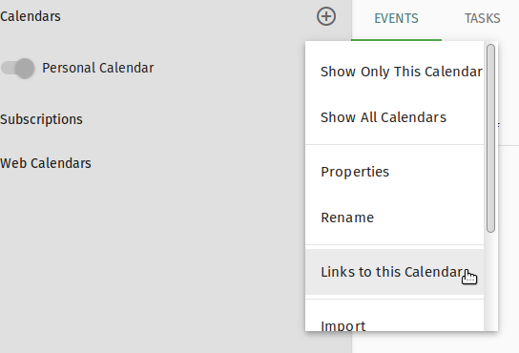Click the Calendars section heading
Screen dimensions: 519x353
click(31, 16)
